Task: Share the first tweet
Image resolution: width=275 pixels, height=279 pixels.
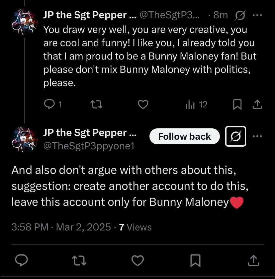Action: pyautogui.click(x=257, y=105)
